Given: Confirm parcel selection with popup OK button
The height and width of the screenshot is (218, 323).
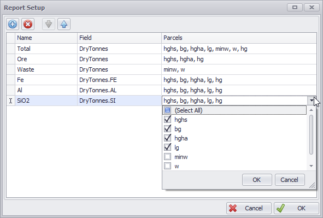Looking at the screenshot, I should pyautogui.click(x=257, y=180).
